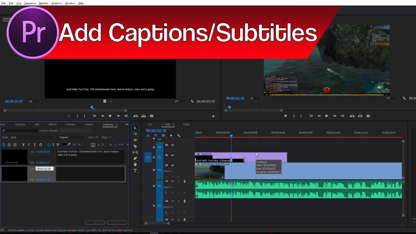Select the Pen tool

point(135,158)
